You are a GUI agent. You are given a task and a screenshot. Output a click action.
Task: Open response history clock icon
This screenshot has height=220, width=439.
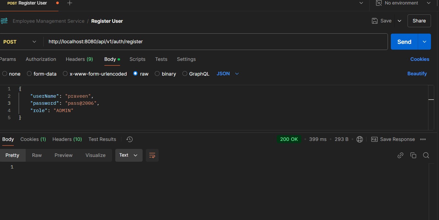(x=129, y=139)
